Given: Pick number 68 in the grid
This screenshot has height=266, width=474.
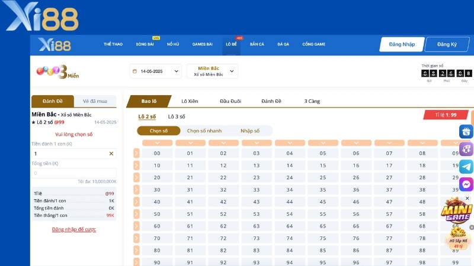Looking at the screenshot, I should coord(422,226).
